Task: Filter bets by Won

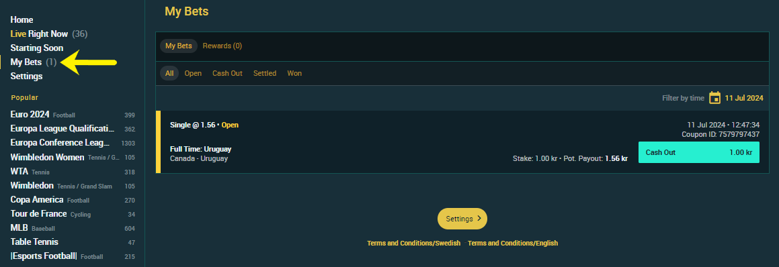Action: (x=294, y=73)
